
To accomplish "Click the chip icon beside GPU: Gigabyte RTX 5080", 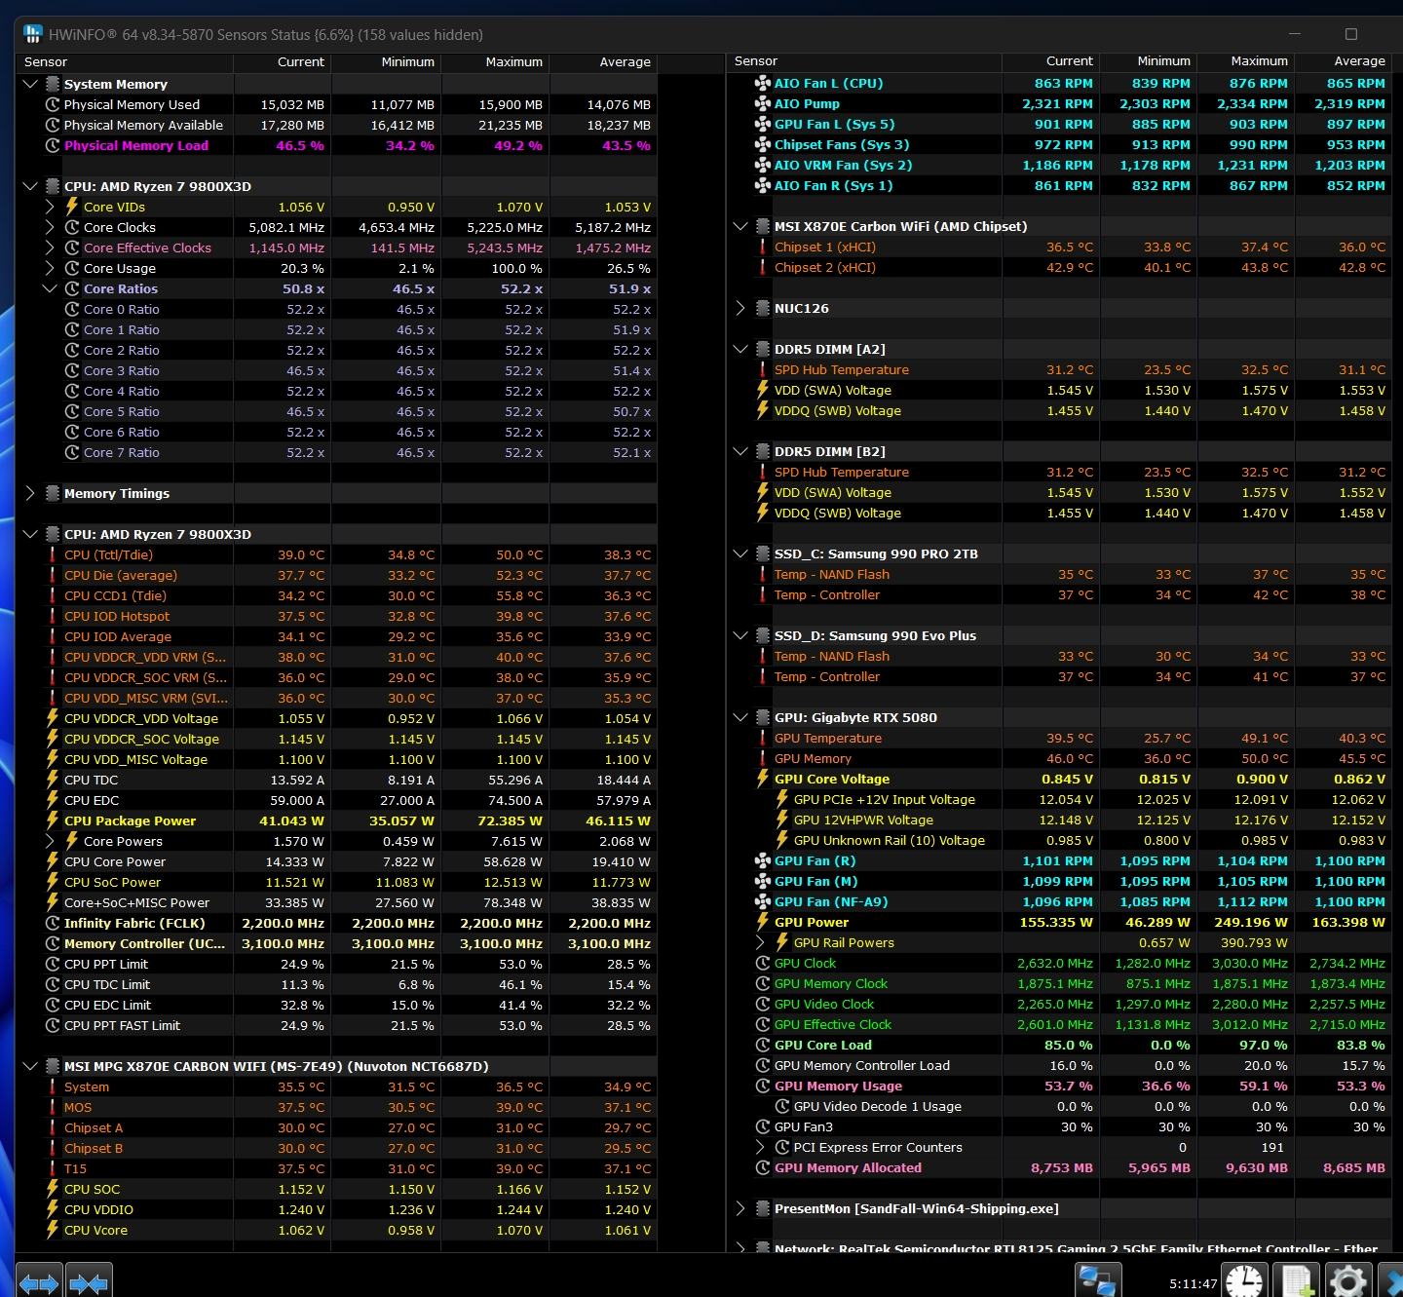I will pyautogui.click(x=762, y=717).
